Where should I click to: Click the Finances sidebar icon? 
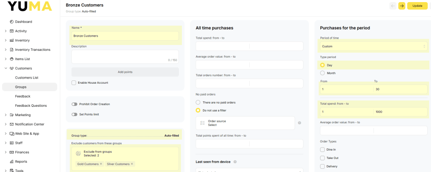[11, 152]
